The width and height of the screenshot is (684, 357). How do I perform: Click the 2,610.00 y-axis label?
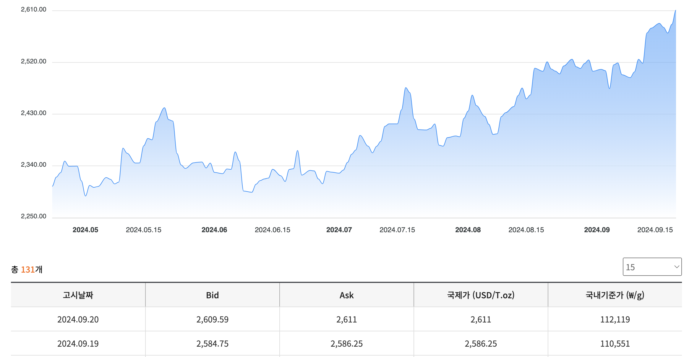pos(33,9)
